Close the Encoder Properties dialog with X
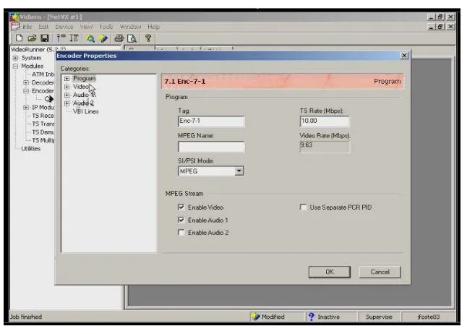This screenshot has width=467, height=334. pos(404,56)
